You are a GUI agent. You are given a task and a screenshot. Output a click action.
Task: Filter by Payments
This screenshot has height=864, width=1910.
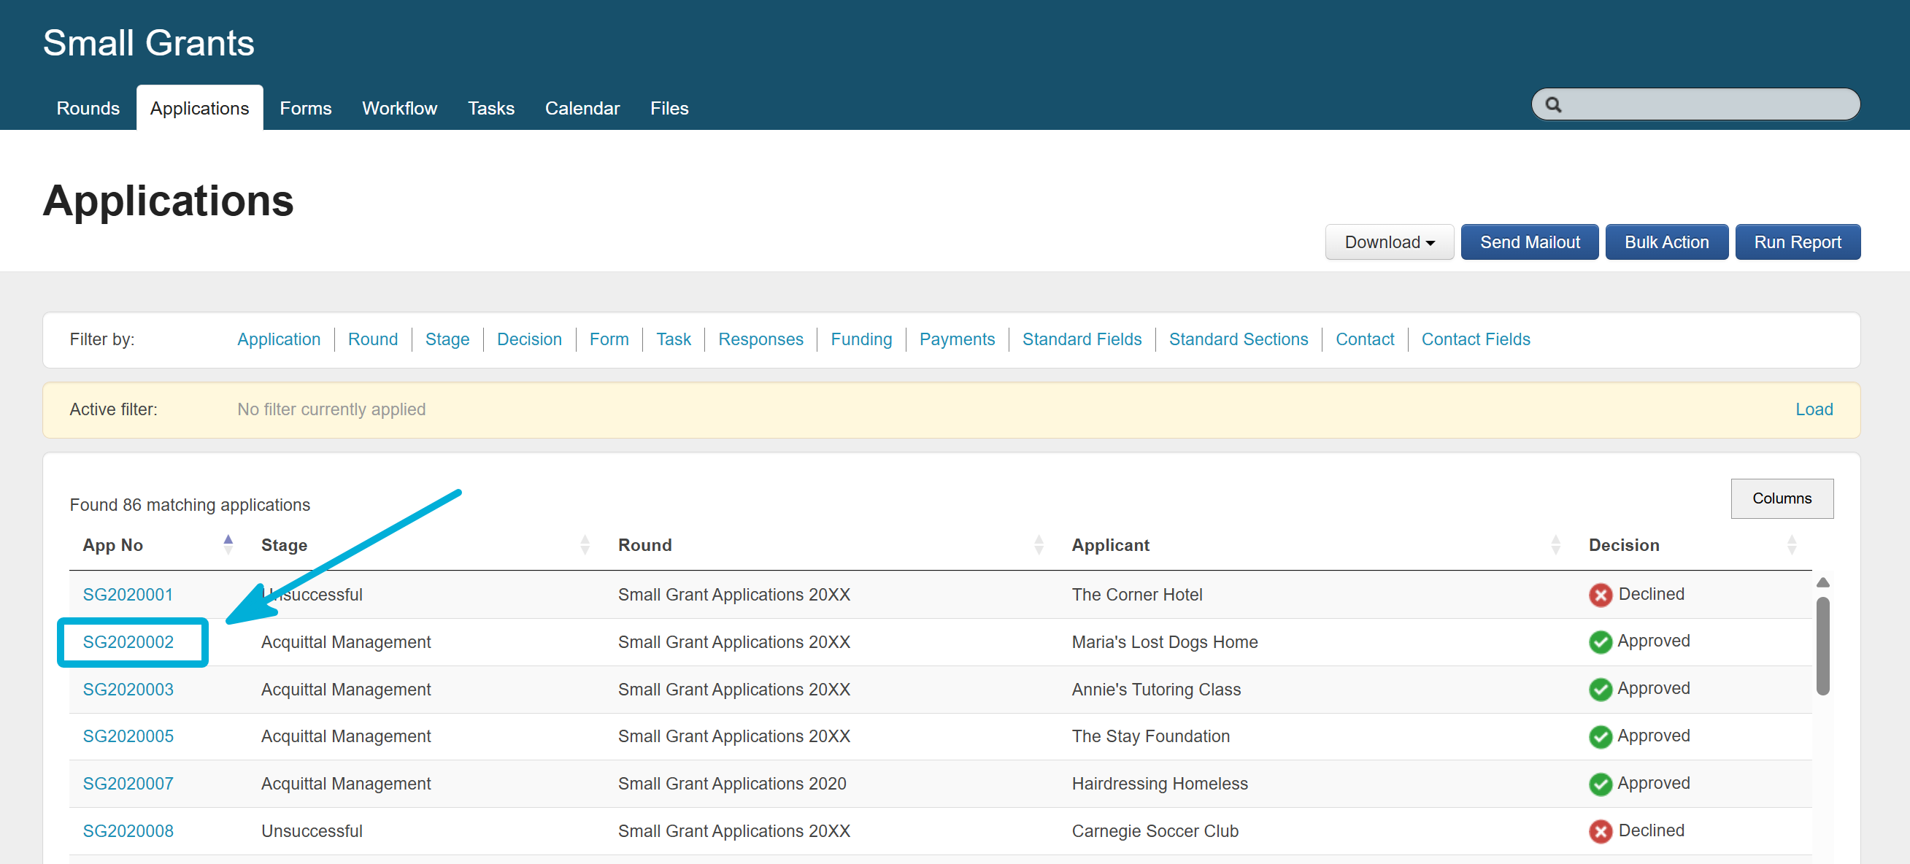point(958,339)
